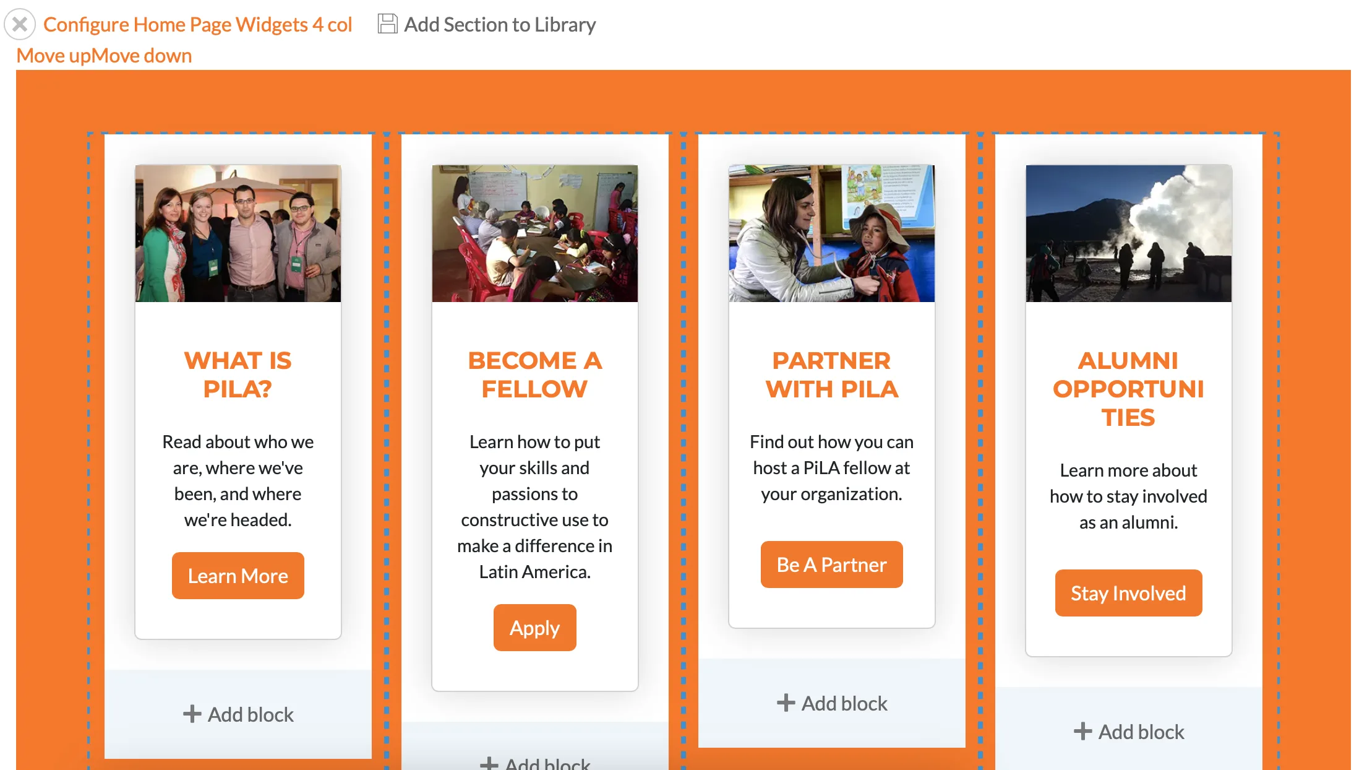Select the doctor and child photo thumbnail
Screen dimensions: 1367x770
pos(832,233)
